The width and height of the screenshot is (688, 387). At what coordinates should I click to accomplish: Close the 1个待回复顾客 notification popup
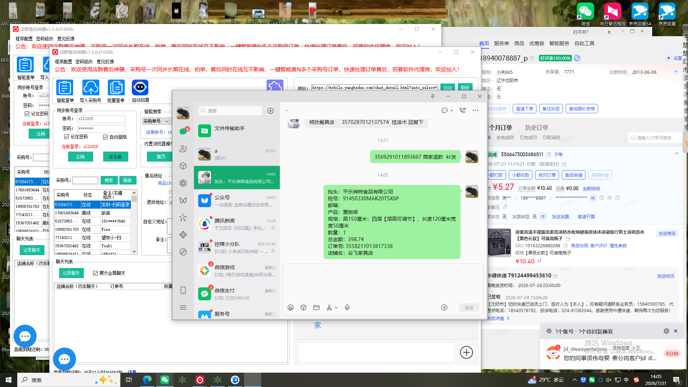(676, 331)
